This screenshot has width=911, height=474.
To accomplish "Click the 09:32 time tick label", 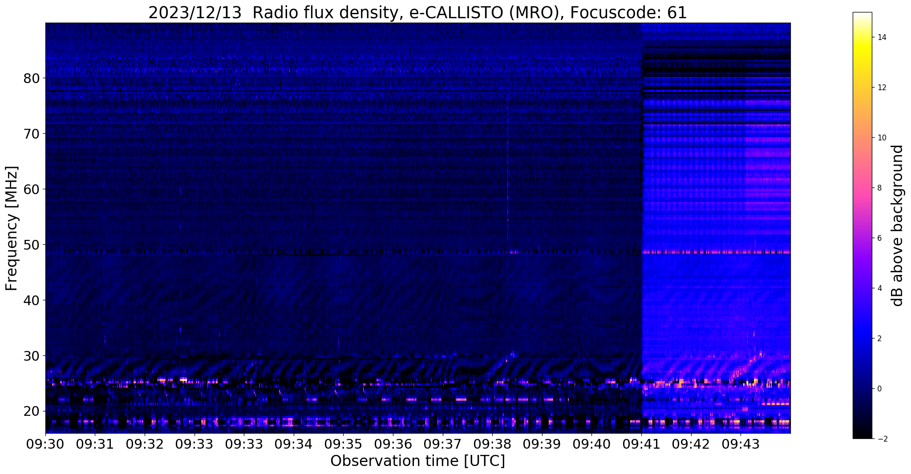I will pyautogui.click(x=145, y=444).
